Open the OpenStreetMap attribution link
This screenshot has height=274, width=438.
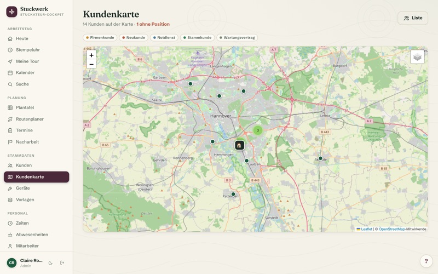(x=391, y=229)
